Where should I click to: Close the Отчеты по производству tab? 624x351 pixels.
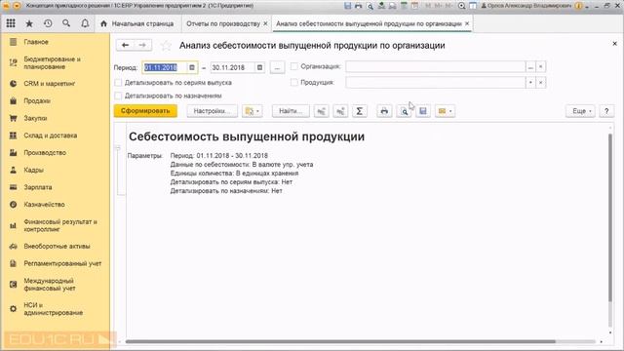pyautogui.click(x=265, y=23)
